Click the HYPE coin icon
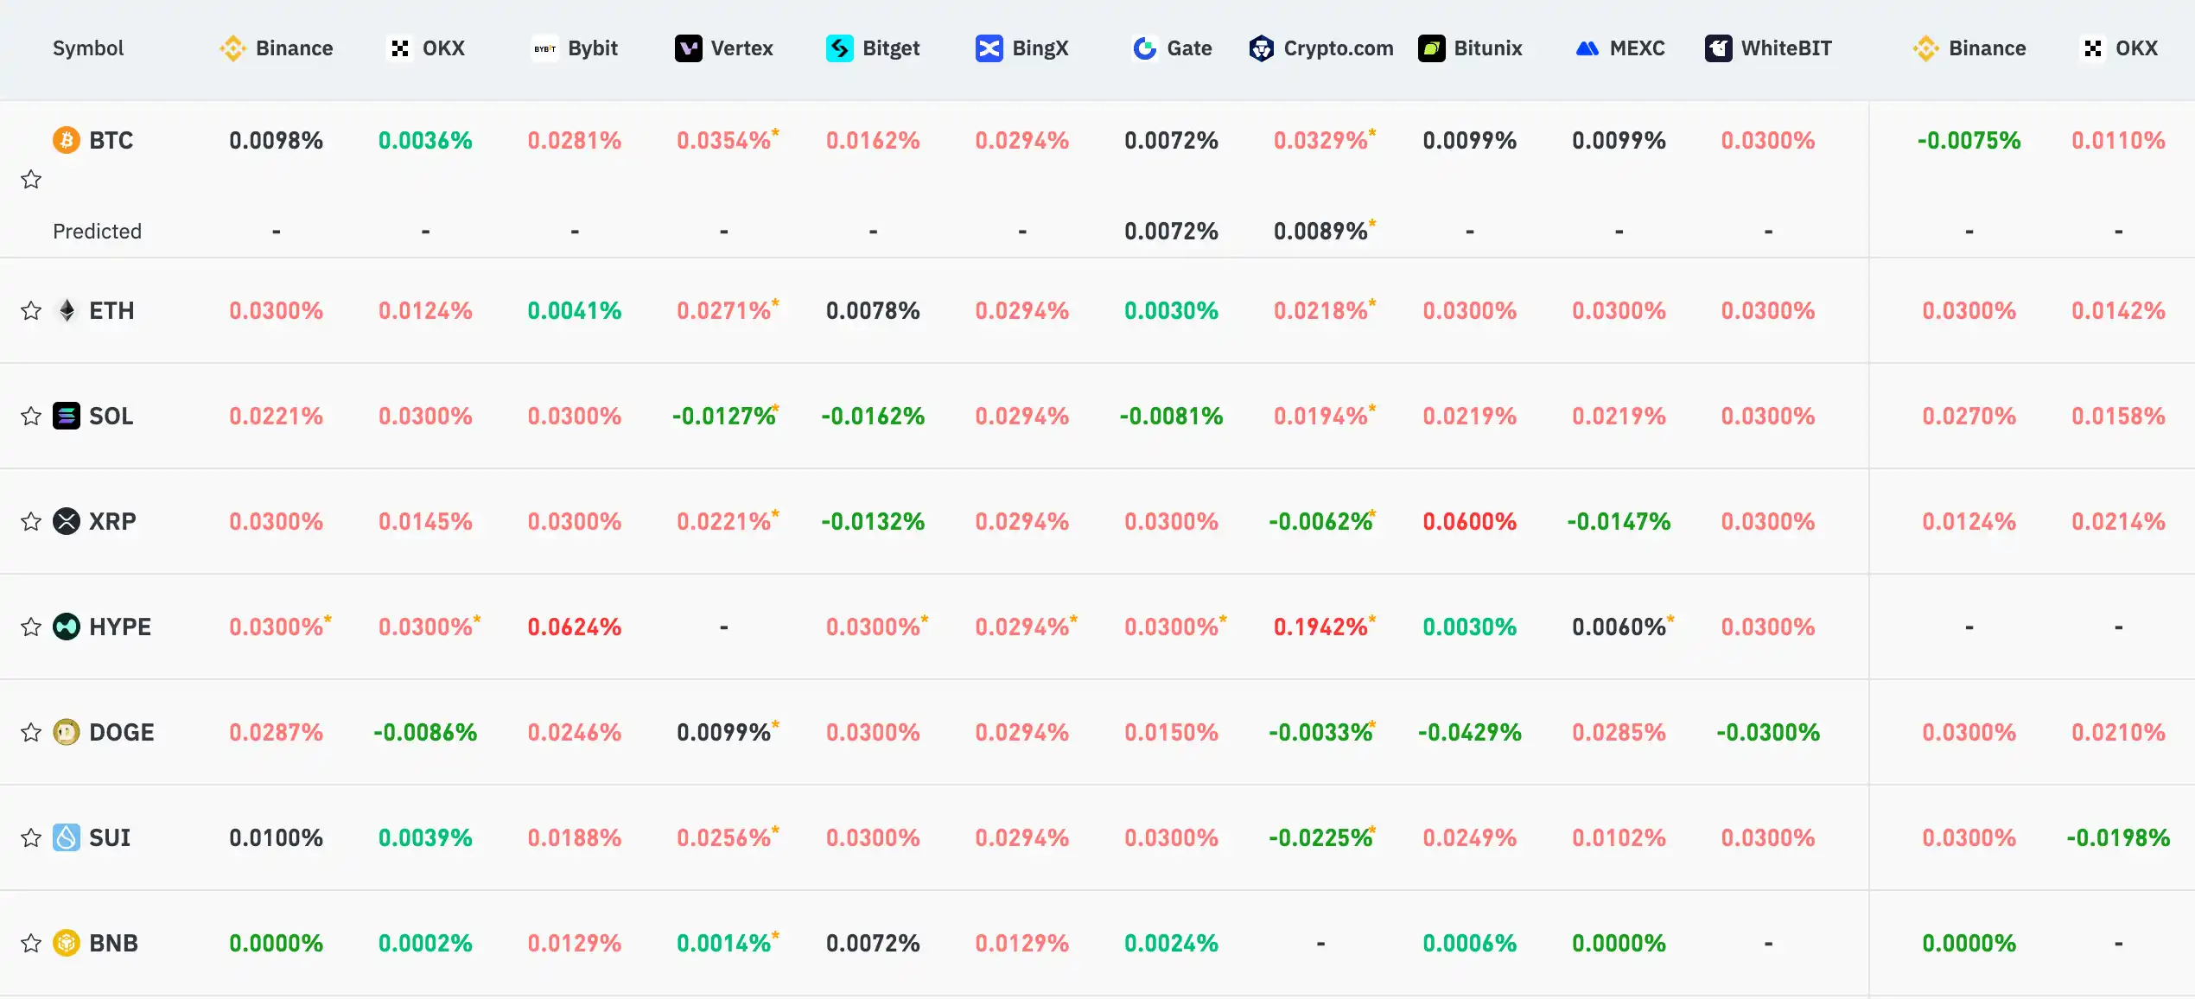Image resolution: width=2195 pixels, height=999 pixels. tap(67, 627)
